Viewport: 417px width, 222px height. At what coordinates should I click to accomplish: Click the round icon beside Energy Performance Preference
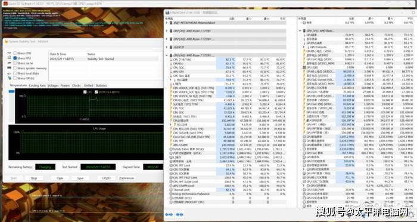click(171, 194)
